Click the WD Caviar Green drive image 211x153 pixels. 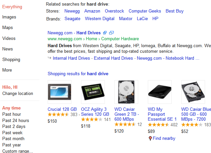pyautogui.click(x=126, y=92)
